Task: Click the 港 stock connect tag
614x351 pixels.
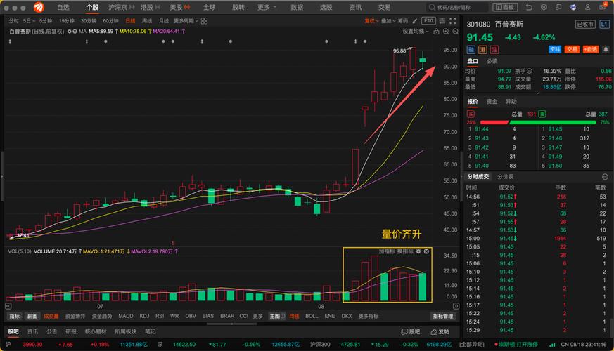Action: [482, 50]
